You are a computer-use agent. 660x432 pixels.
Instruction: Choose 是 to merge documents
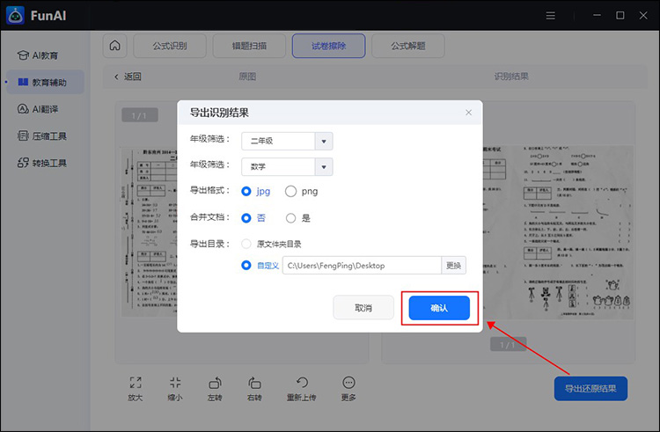tap(290, 217)
